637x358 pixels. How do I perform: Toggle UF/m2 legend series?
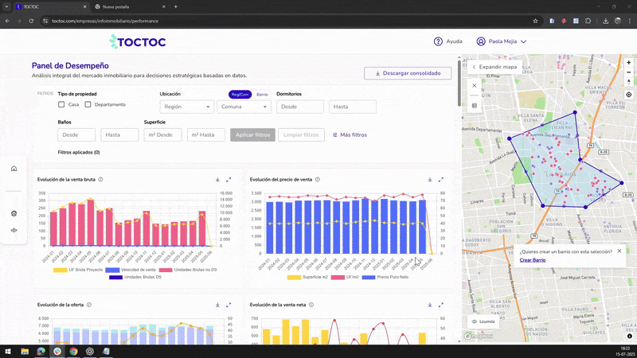pos(345,277)
